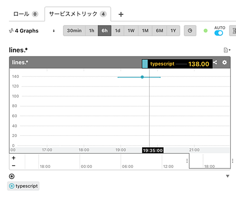Open dropdown arrow next to document icon

click(x=230, y=50)
